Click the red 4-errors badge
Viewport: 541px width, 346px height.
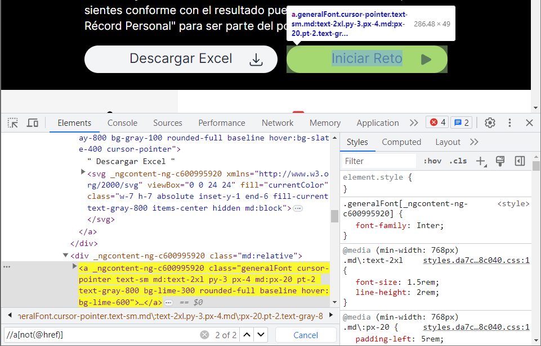437,122
